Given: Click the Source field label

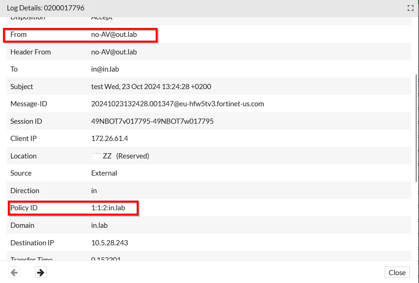Looking at the screenshot, I should pyautogui.click(x=21, y=173).
